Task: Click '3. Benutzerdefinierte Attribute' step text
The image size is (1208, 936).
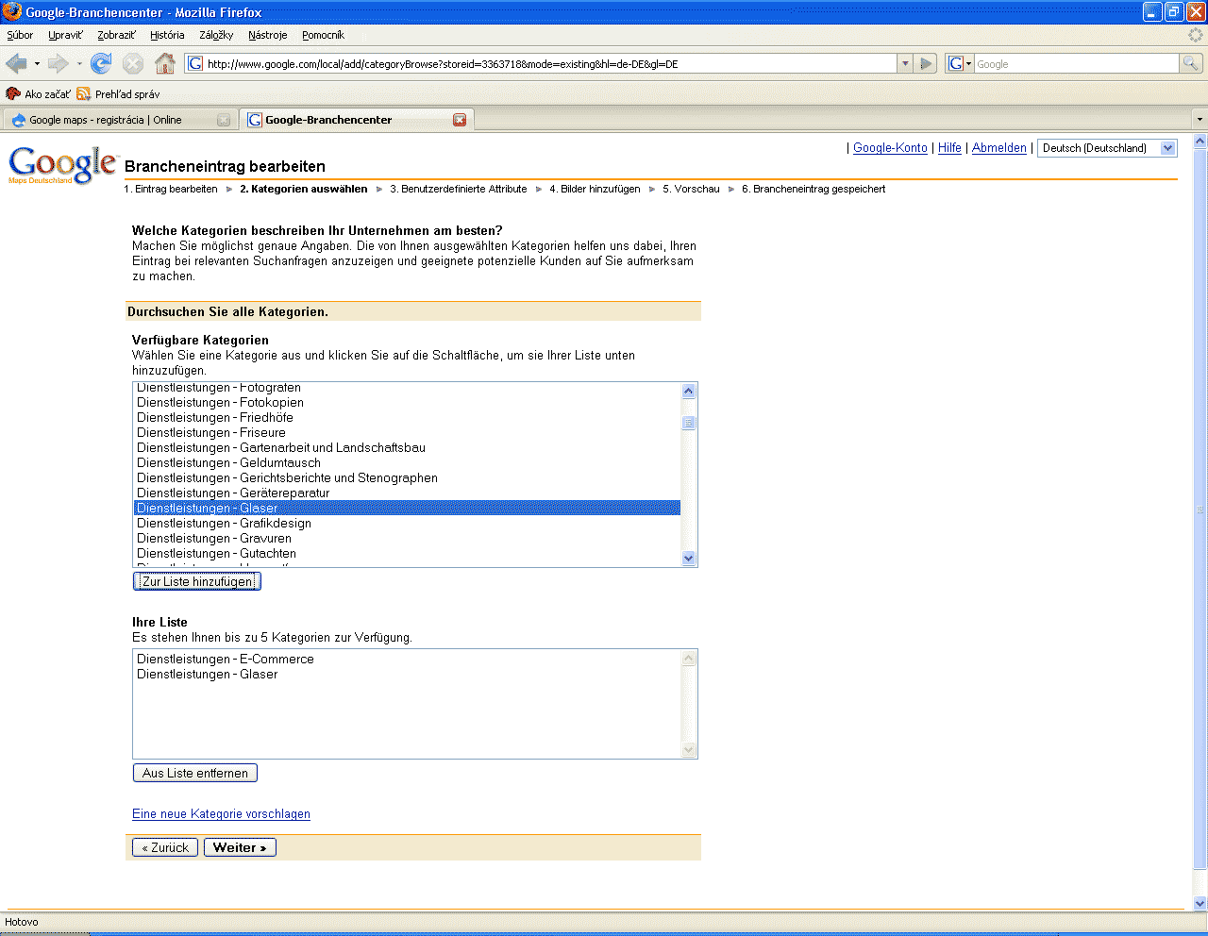Action: coord(459,189)
